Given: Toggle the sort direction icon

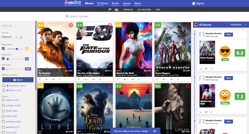Looking at the screenshot, I should [21, 38].
